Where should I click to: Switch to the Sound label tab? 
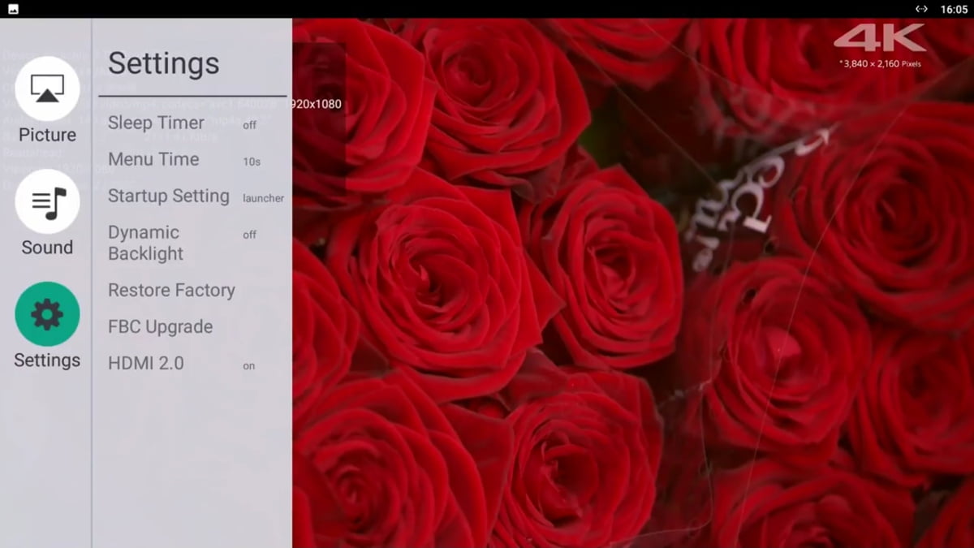tap(47, 248)
